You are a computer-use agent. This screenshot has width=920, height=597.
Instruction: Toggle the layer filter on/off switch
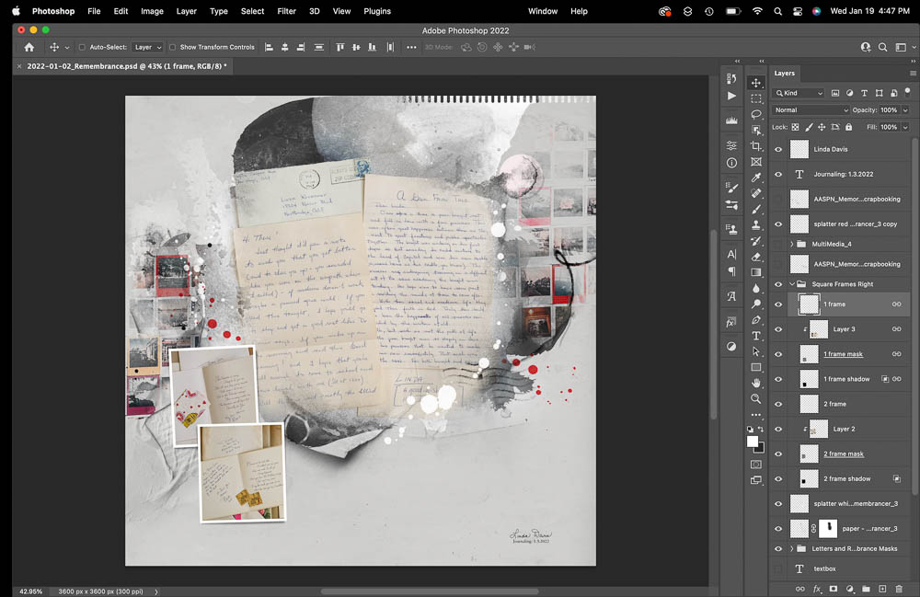point(908,91)
